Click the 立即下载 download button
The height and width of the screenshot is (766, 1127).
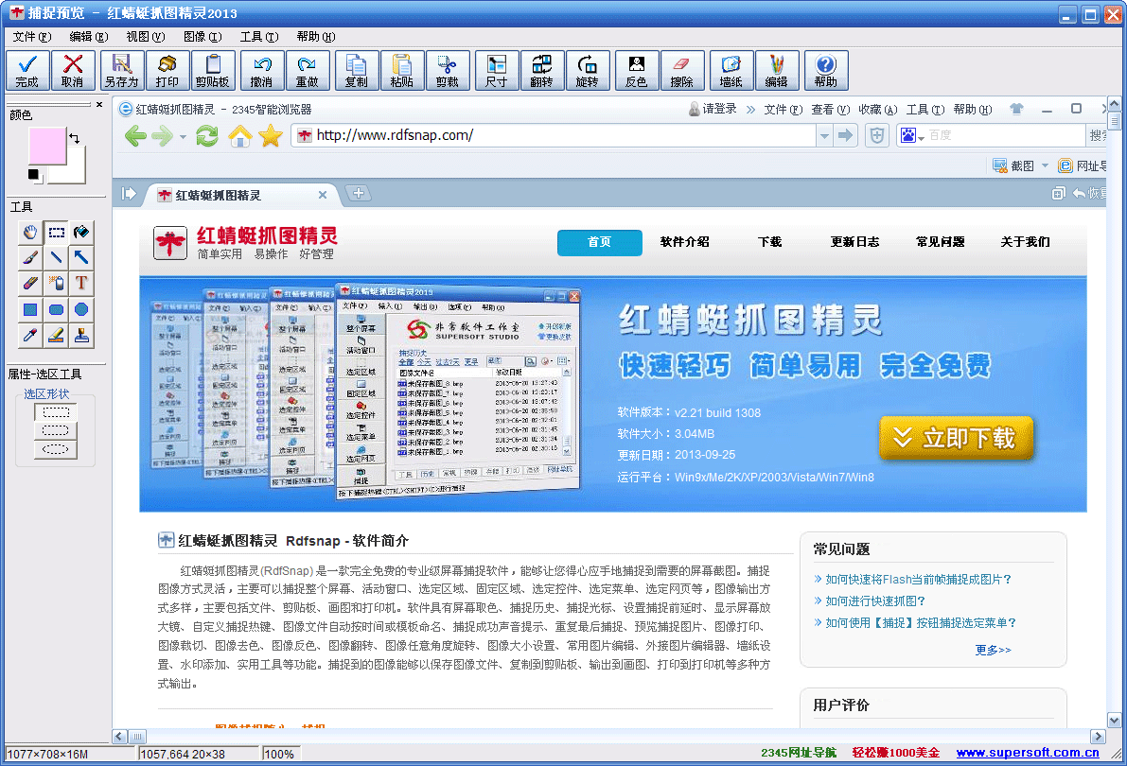[957, 439]
